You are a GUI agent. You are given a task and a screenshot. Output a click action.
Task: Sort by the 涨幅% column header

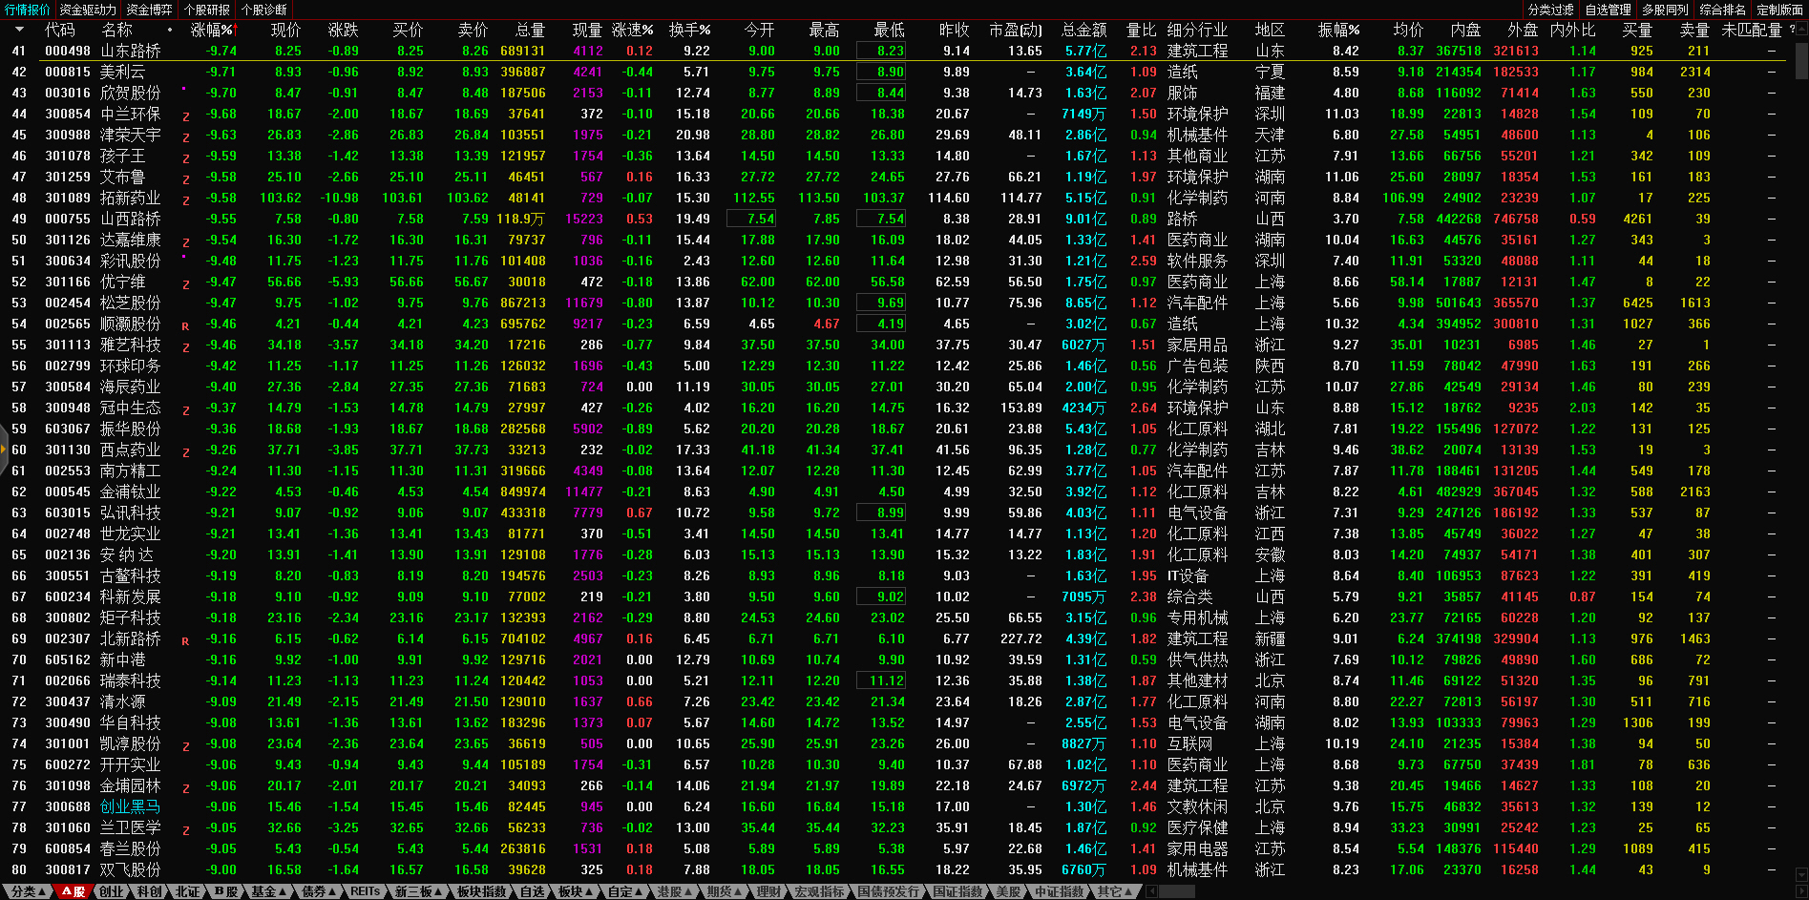pos(211,30)
